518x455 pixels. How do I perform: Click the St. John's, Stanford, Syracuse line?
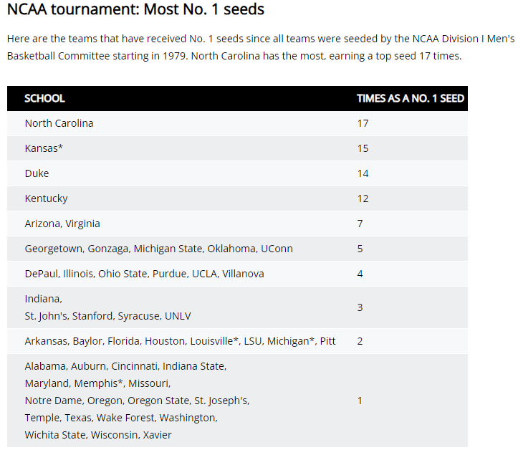pyautogui.click(x=107, y=316)
